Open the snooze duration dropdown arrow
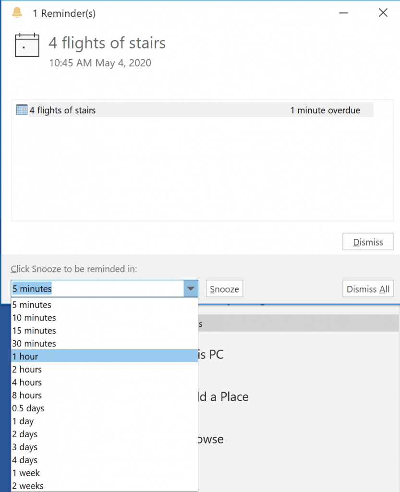 point(191,288)
